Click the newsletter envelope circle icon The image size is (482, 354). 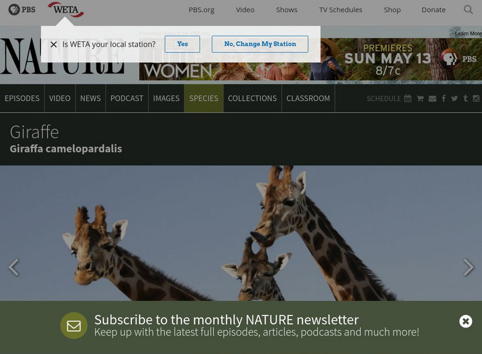74,326
